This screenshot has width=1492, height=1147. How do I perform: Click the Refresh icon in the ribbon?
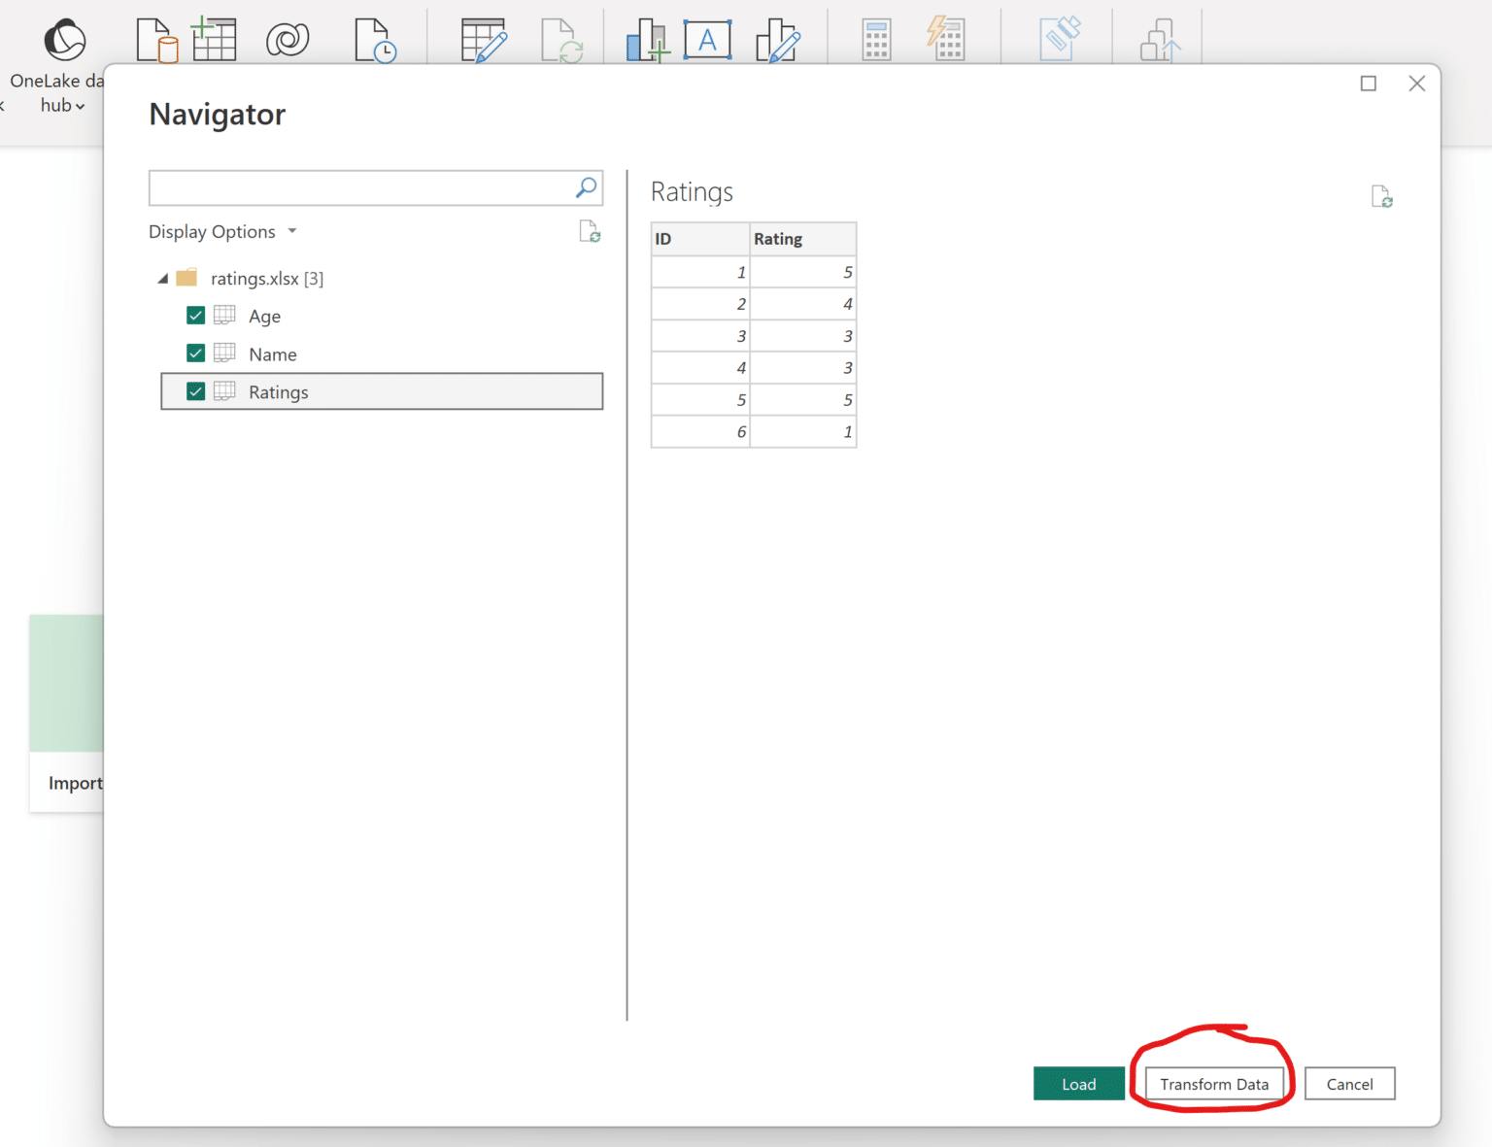[x=563, y=39]
